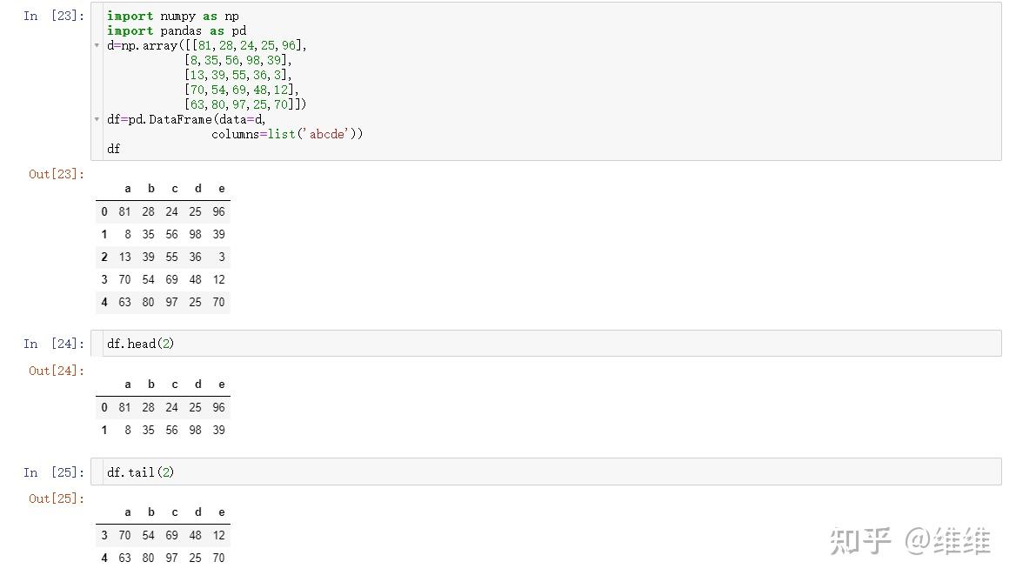Viewport: 1016px width, 582px height.
Task: Click the Out[24] output prompt
Action: [x=57, y=371]
